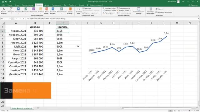Add new sheet with plus button
Viewport: 200px width, 112px height.
tap(38, 108)
